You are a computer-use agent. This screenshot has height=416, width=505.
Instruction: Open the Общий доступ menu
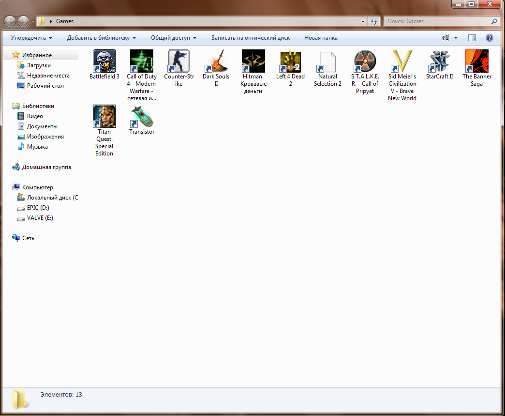pyautogui.click(x=174, y=38)
